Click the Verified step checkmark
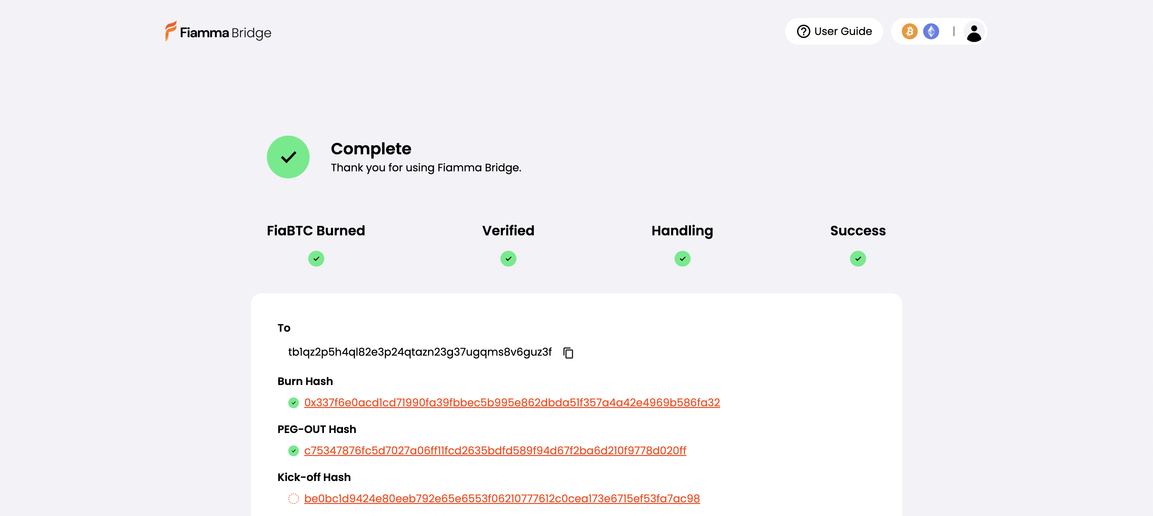Viewport: 1153px width, 516px height. click(x=508, y=258)
